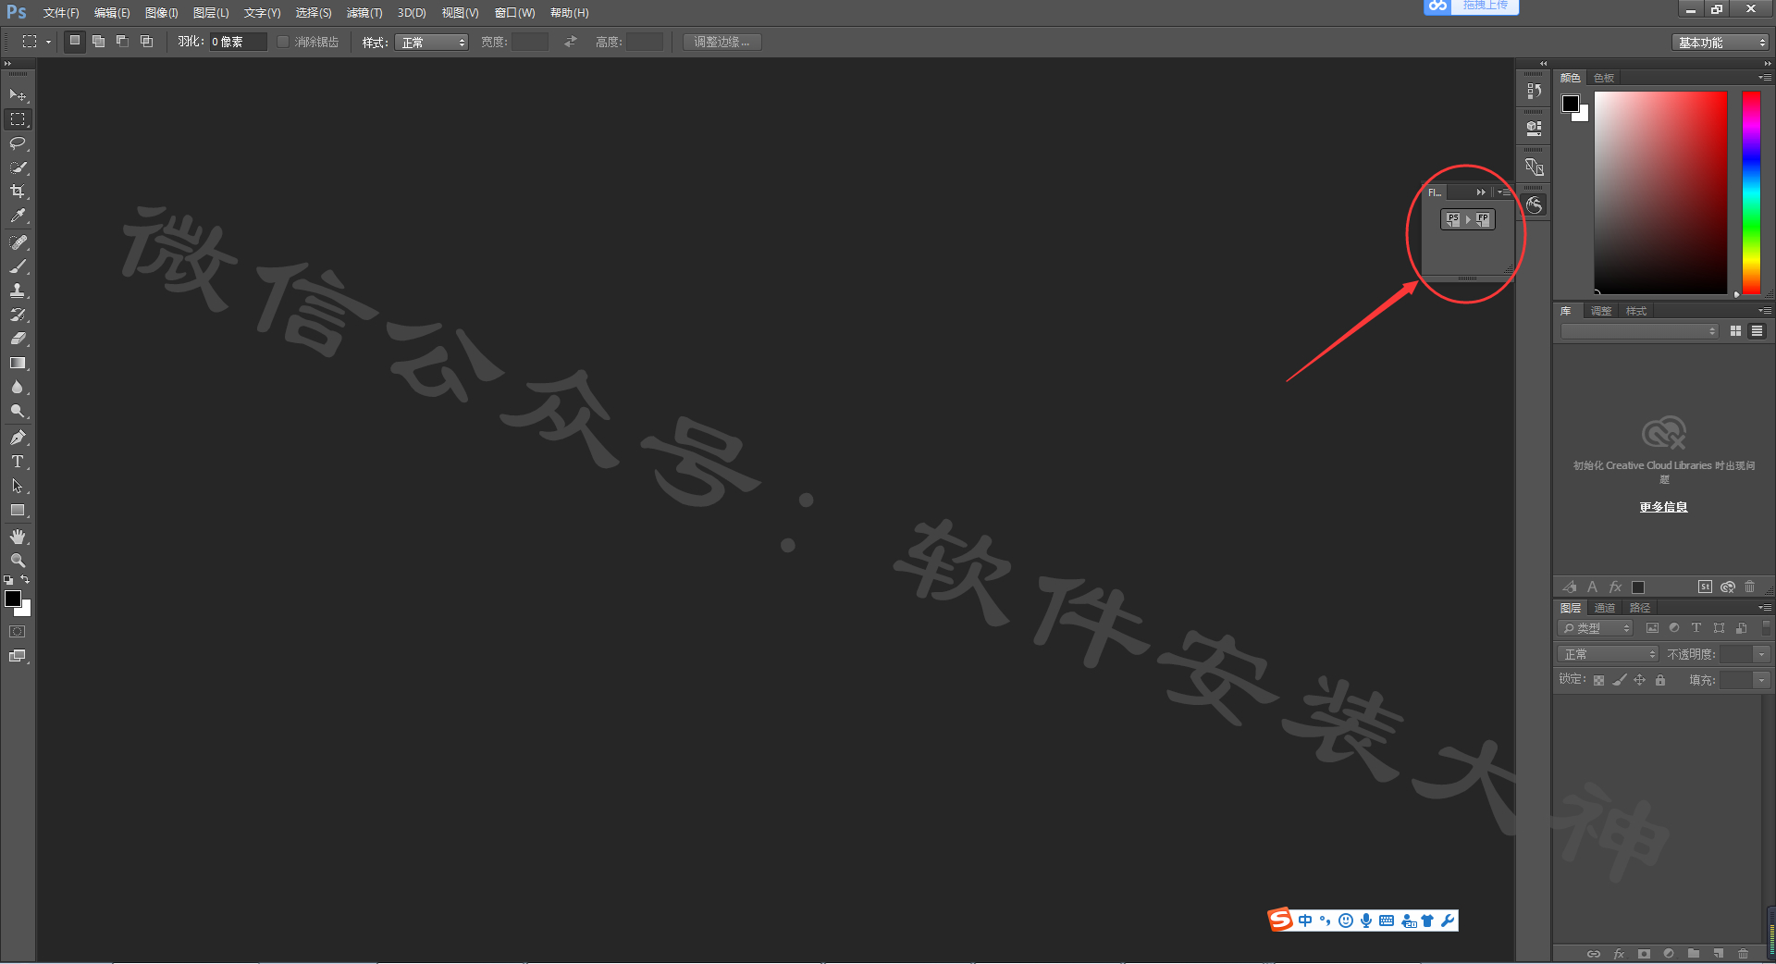This screenshot has height=964, width=1776.
Task: Toggle lock image pixels
Action: tap(1619, 680)
